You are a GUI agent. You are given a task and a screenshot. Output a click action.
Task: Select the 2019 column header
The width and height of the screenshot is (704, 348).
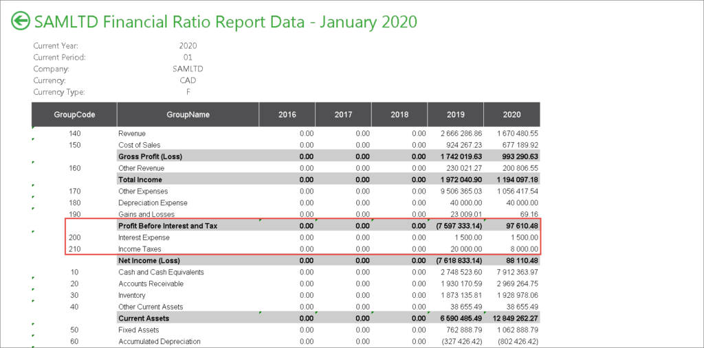tap(455, 115)
